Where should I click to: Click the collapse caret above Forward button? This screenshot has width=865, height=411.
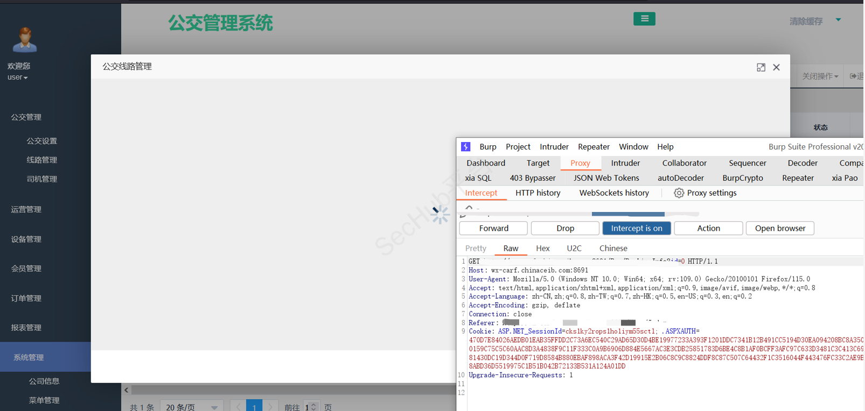pos(469,208)
